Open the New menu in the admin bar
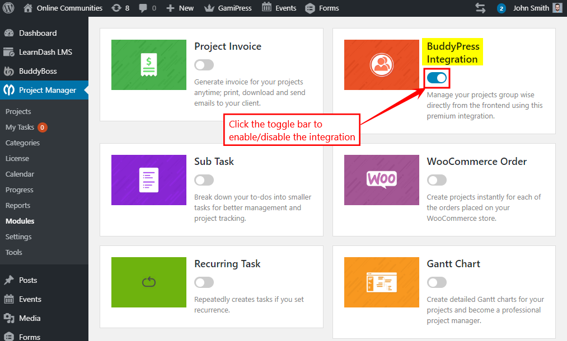Image resolution: width=567 pixels, height=341 pixels. click(x=180, y=8)
